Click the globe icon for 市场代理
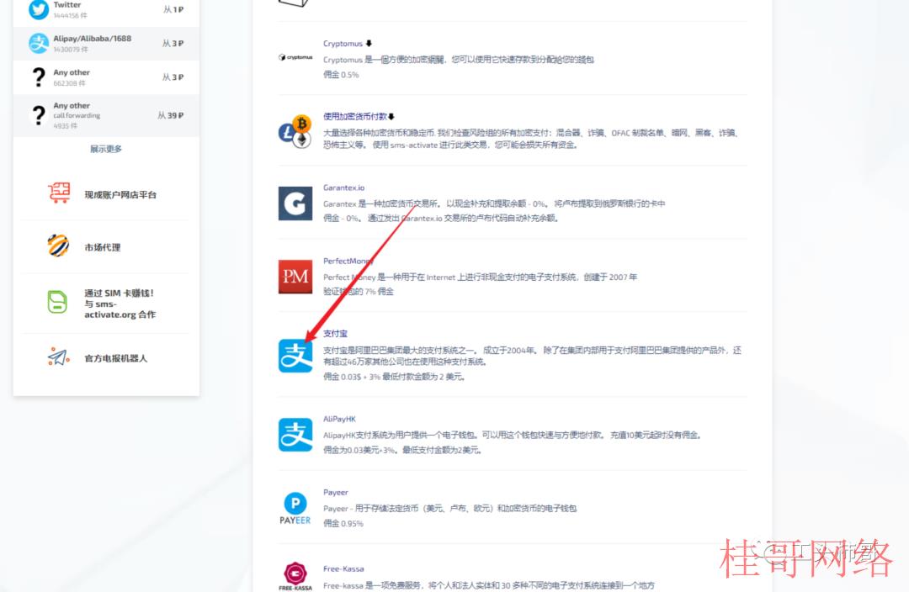 58,246
